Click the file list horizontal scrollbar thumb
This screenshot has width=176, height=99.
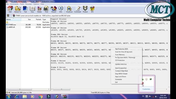[x=20, y=89]
